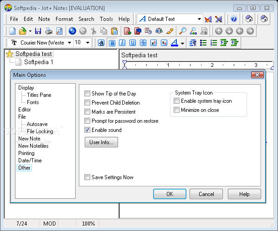Open the dropdown arrow beside Open folder

31,31
